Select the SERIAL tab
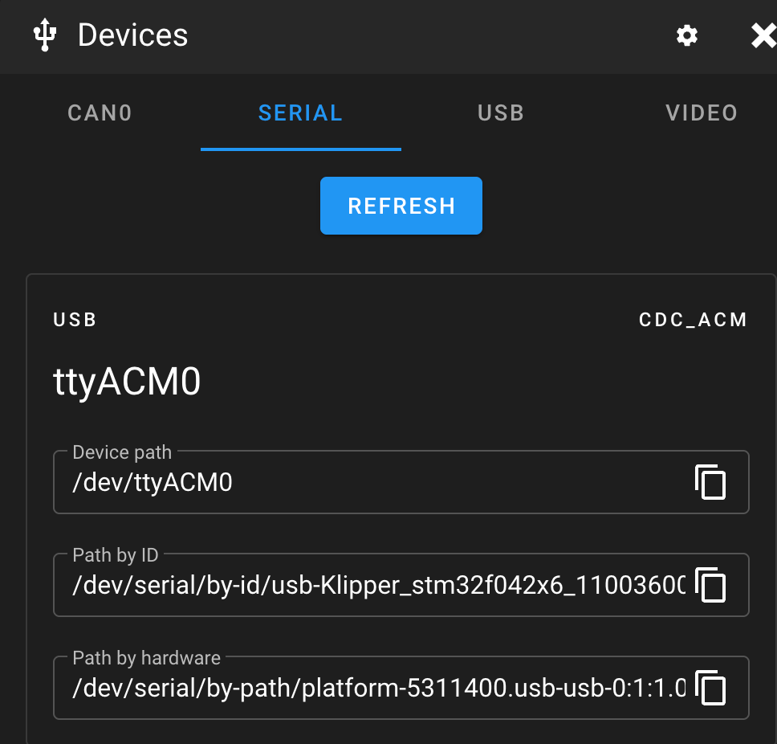Image resolution: width=777 pixels, height=744 pixels. [301, 113]
